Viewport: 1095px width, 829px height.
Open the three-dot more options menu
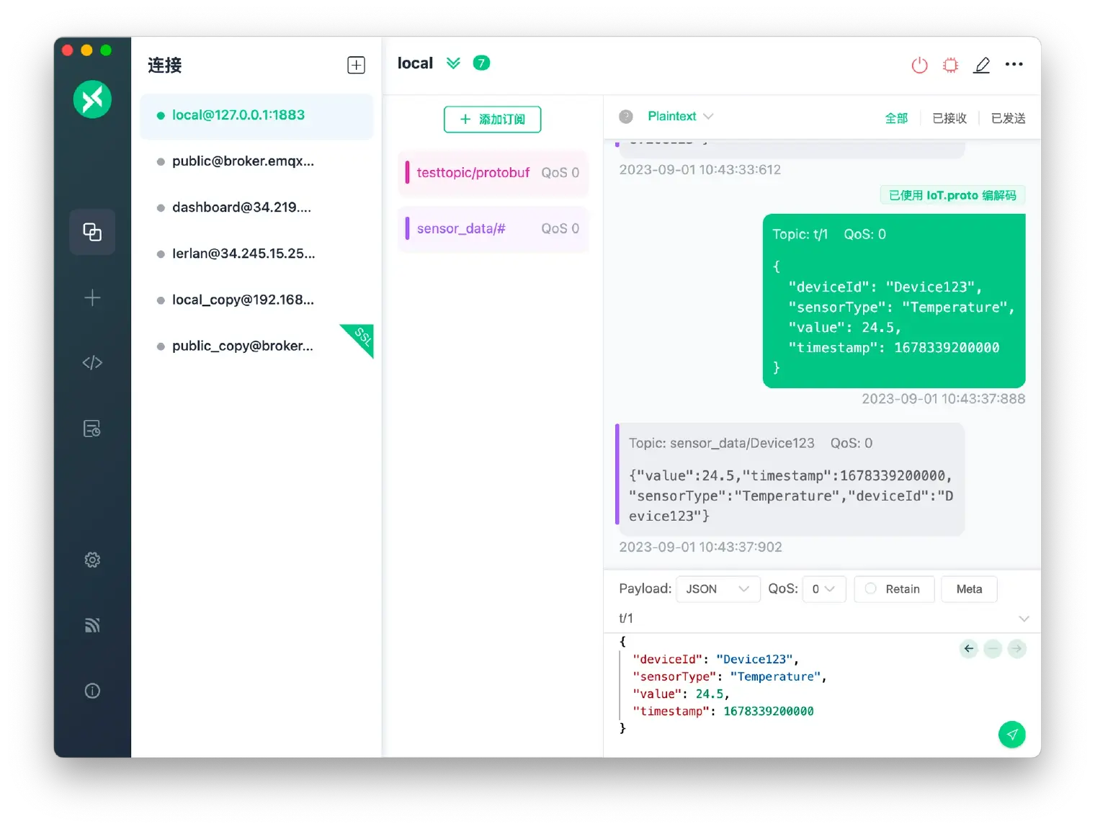[x=1014, y=64]
